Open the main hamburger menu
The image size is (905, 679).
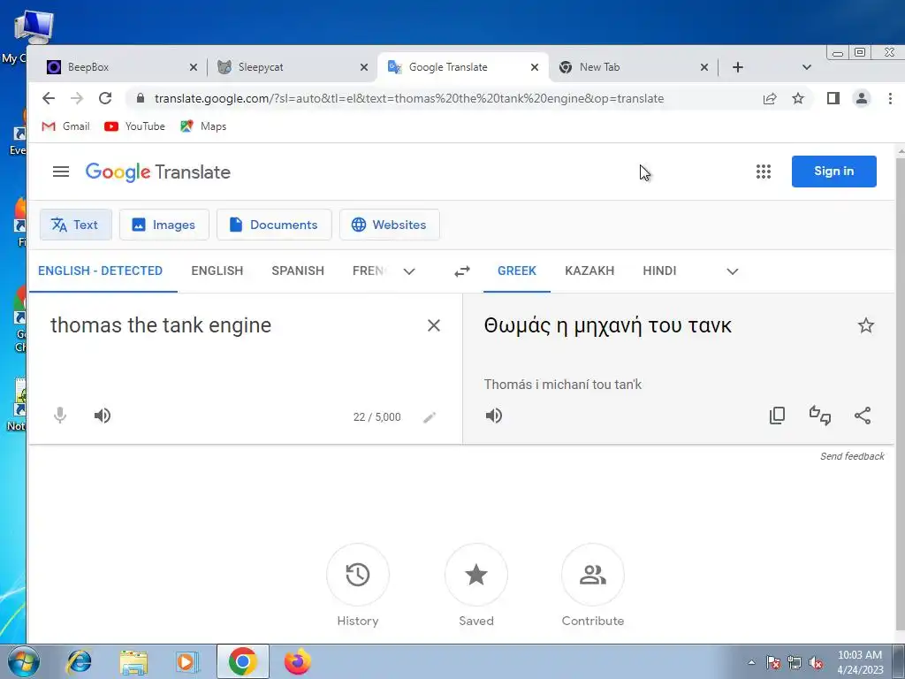pos(61,172)
